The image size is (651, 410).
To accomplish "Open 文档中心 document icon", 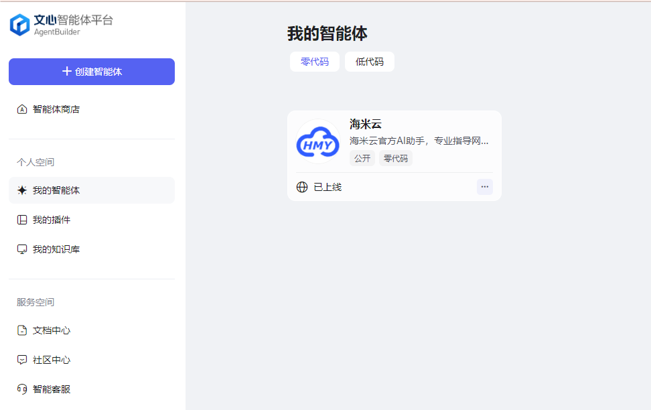I will click(22, 330).
